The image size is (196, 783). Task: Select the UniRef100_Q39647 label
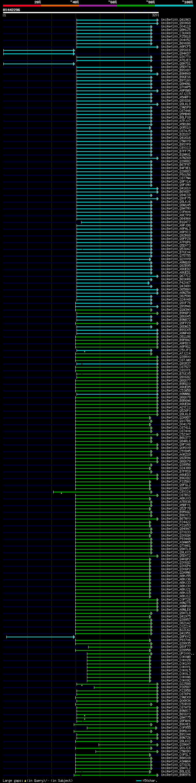pyautogui.click(x=176, y=745)
